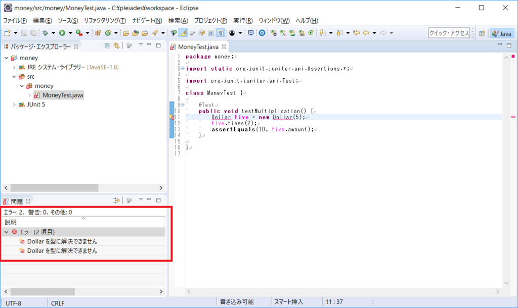Click the error marker on line 11
Viewport: 518px width, 308px height.
pyautogui.click(x=171, y=117)
